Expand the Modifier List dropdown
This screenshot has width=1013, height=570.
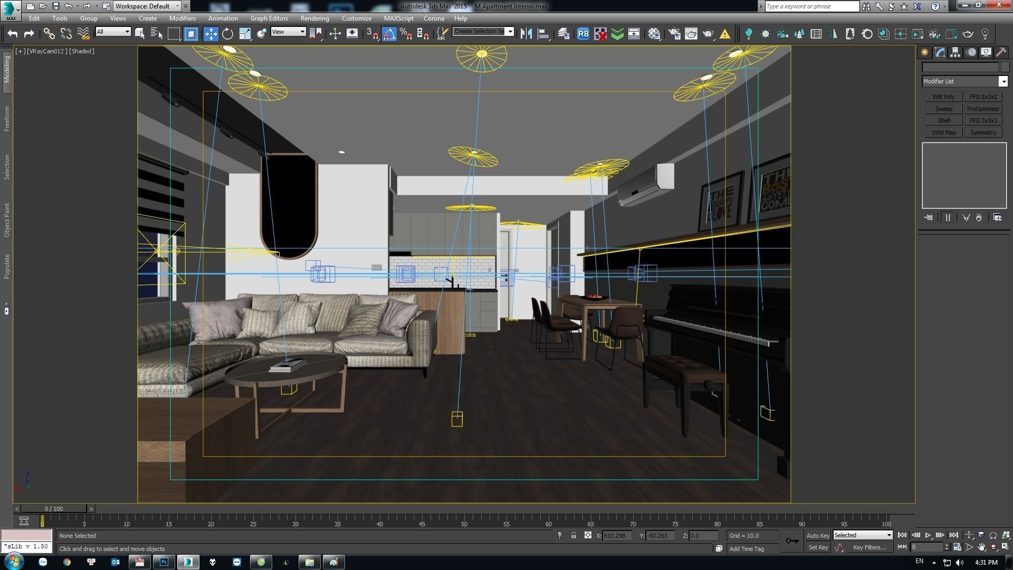(964, 81)
